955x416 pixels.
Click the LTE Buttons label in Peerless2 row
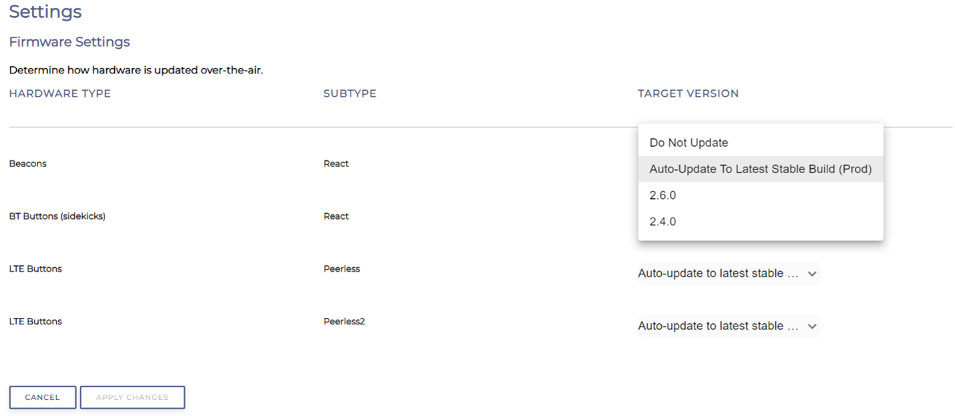click(35, 321)
